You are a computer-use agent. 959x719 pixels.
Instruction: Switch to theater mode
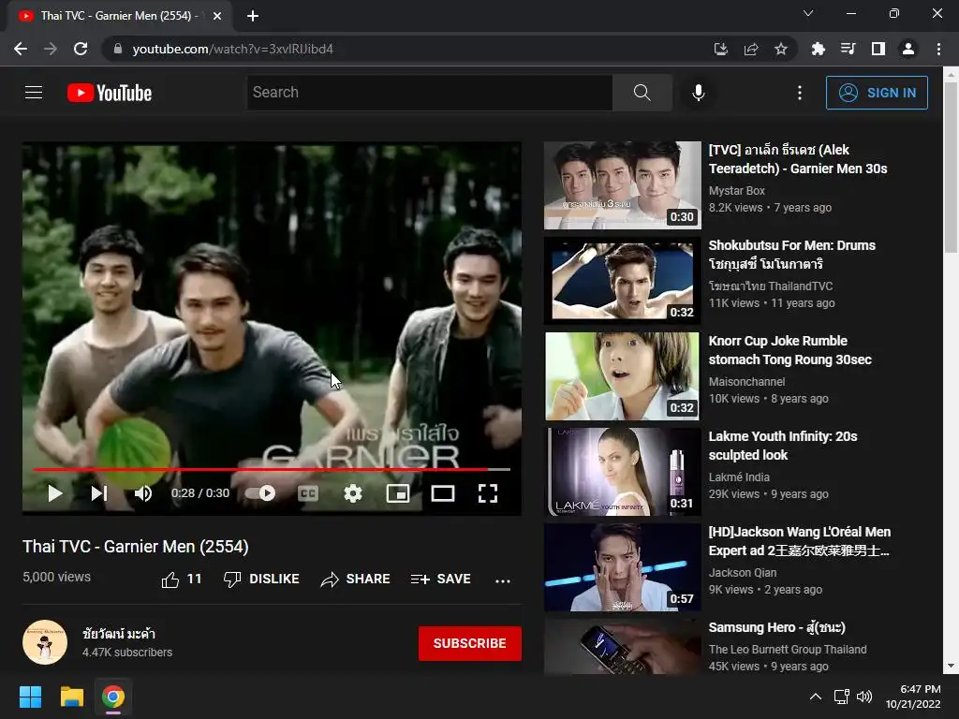(443, 493)
